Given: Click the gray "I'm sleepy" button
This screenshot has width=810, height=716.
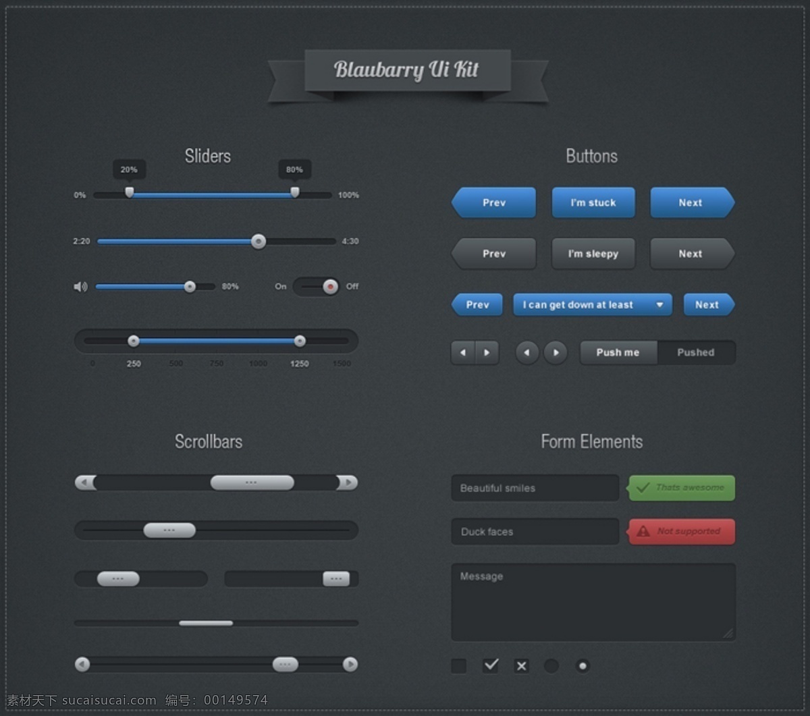Looking at the screenshot, I should tap(593, 254).
